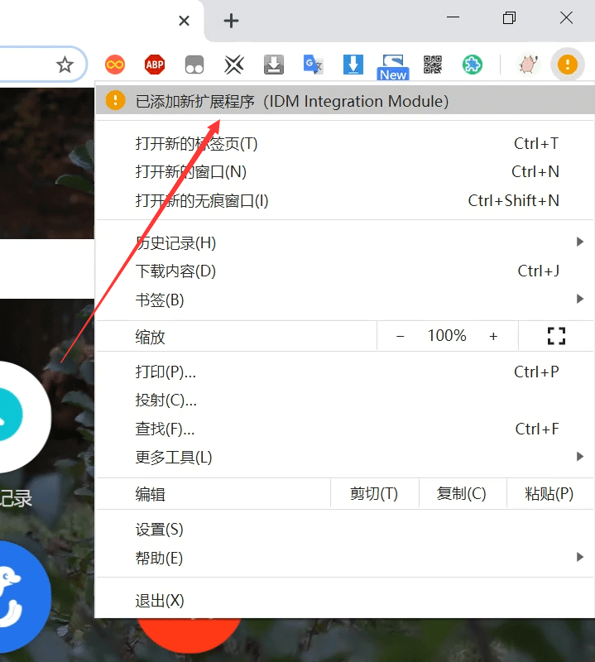The width and height of the screenshot is (595, 662).
Task: Open 下载内容(D)
Action: pos(345,271)
